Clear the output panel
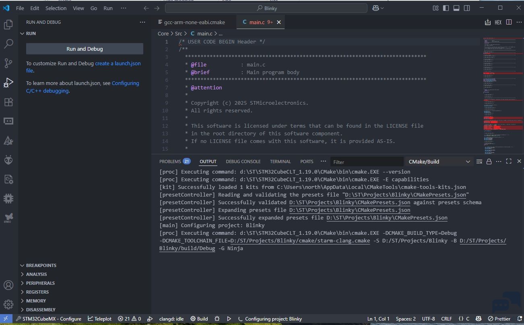The height and width of the screenshot is (325, 524). pos(479,161)
